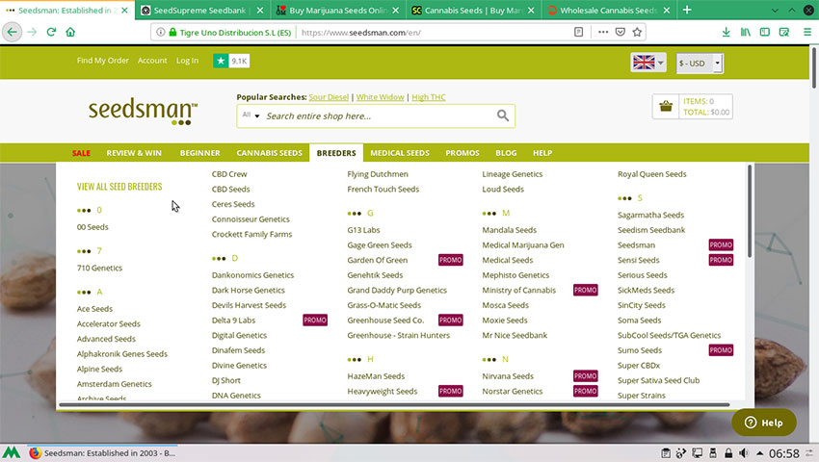
Task: Toggle reader view icon in address bar
Action: tap(578, 31)
